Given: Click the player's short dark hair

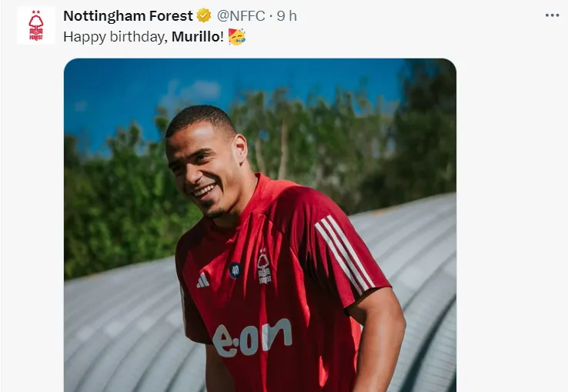Looking at the screenshot, I should point(199,118).
